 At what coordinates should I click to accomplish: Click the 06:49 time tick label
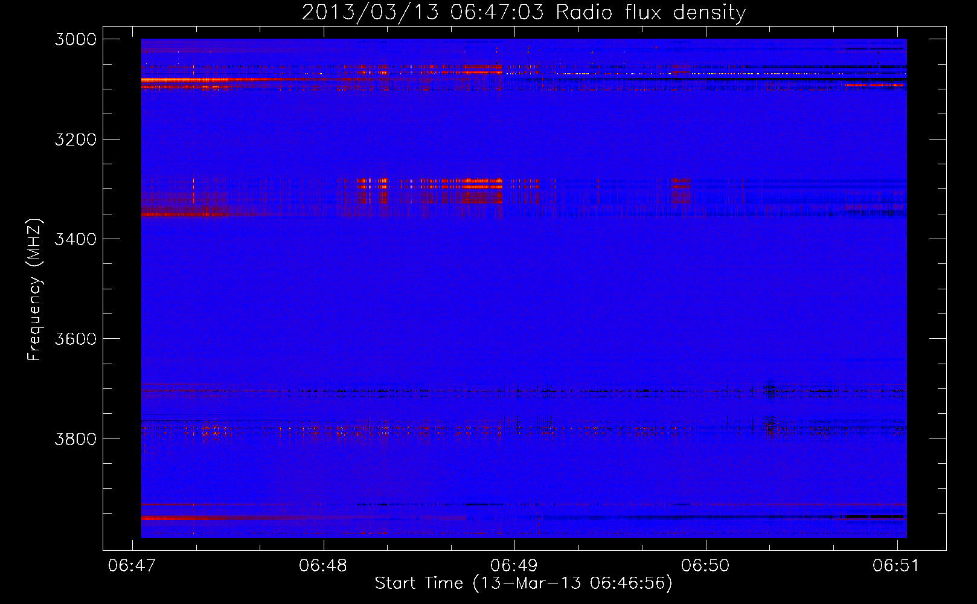pos(514,565)
